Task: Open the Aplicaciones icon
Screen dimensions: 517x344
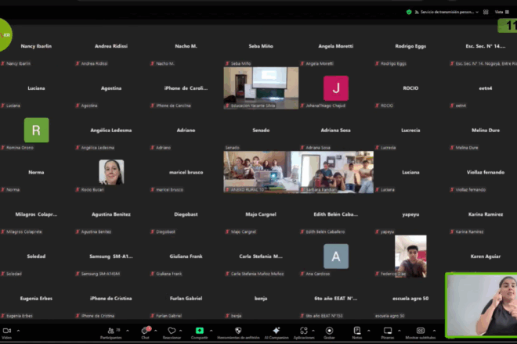Action: 303,331
